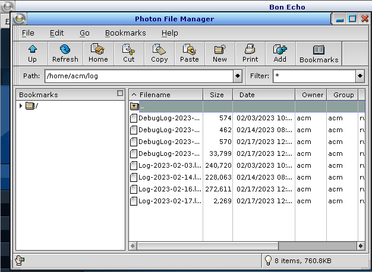372x272 pixels.
Task: Copy the selected file
Action: click(159, 53)
